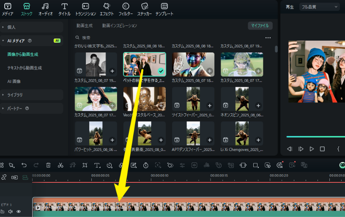Open the duration stopwatch tool
345x217 pixels.
coord(146,165)
